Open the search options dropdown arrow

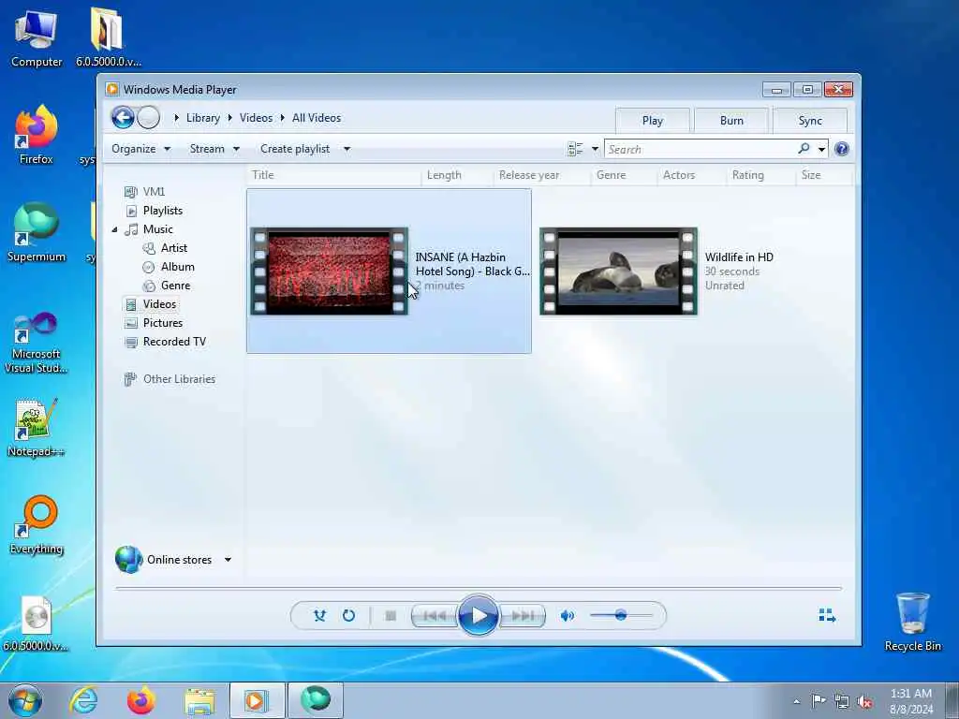pyautogui.click(x=821, y=149)
